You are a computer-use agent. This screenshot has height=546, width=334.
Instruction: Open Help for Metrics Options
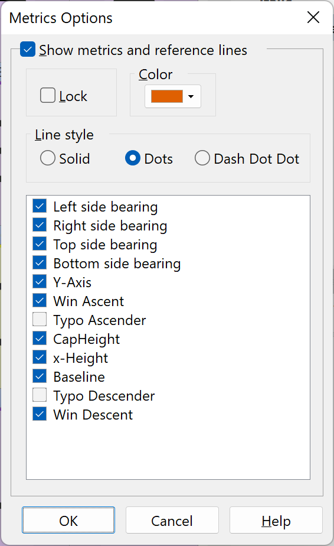coord(276,520)
